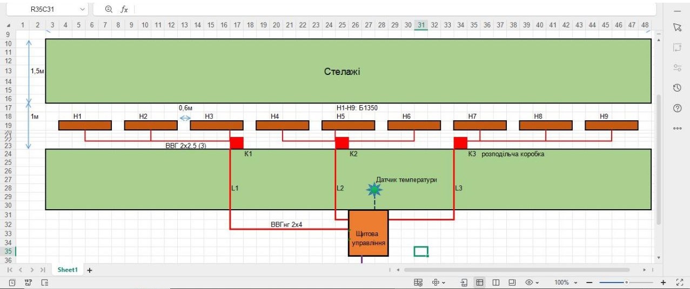Open the Name Box dropdown arrow
Screen dimensions: 690x289
(x=83, y=10)
